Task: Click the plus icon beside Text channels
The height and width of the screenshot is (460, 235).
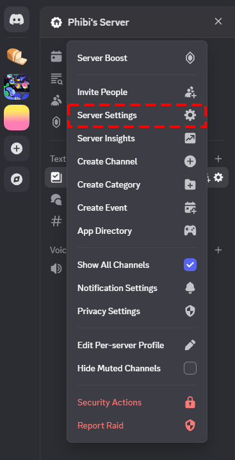Action: tap(218, 159)
